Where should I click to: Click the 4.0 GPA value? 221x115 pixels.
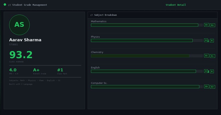[x=13, y=70]
